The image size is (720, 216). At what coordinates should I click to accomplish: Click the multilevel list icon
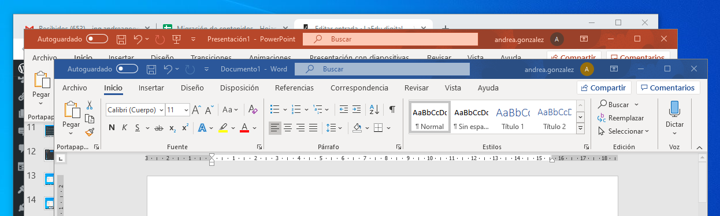(317, 109)
